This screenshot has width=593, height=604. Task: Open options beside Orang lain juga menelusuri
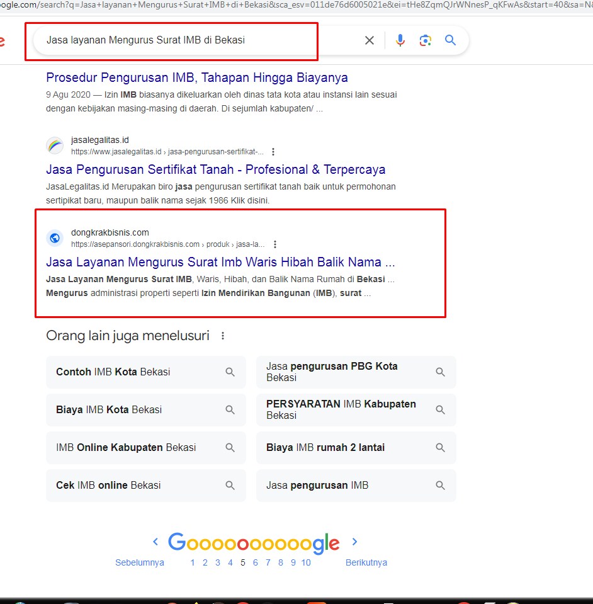click(223, 336)
